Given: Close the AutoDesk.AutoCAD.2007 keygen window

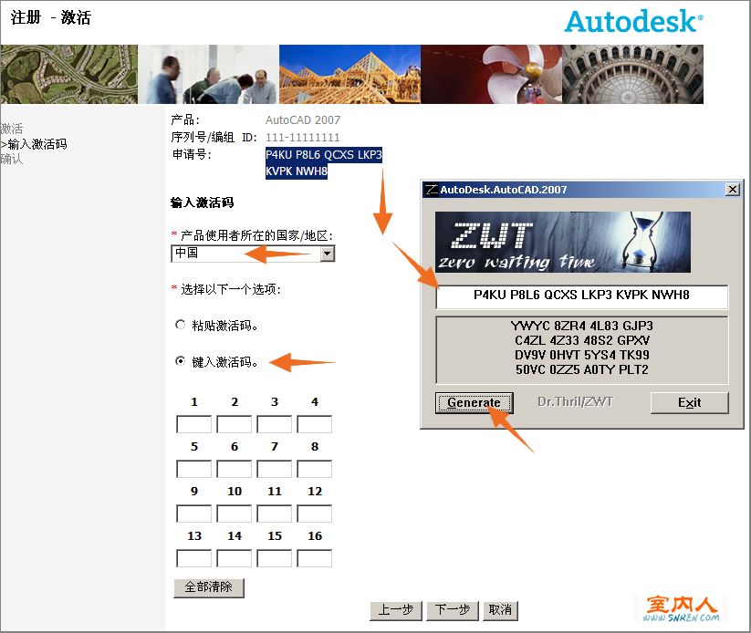Looking at the screenshot, I should pyautogui.click(x=733, y=190).
